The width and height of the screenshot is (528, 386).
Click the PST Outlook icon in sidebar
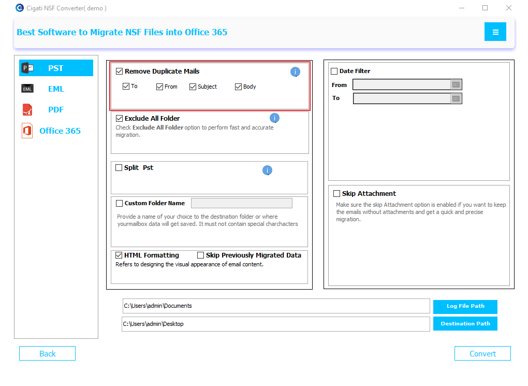(x=27, y=68)
